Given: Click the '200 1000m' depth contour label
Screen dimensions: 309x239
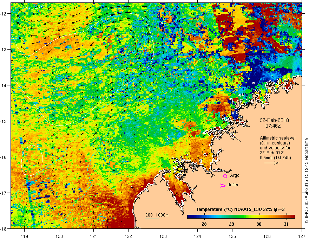Looking at the screenshot, I should (x=157, y=215).
